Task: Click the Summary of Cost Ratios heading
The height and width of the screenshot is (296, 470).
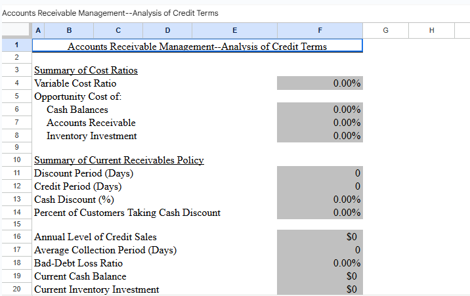Action: pos(85,70)
